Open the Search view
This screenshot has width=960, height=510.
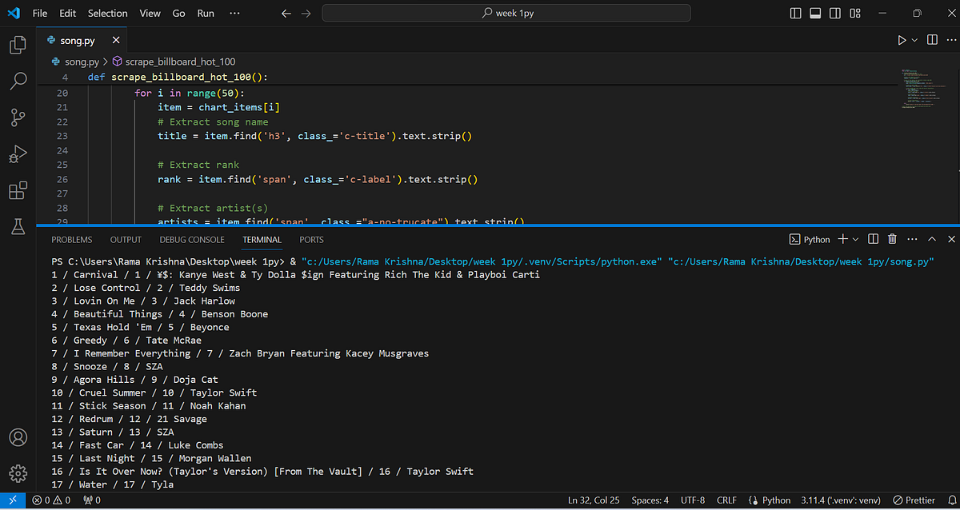coord(17,80)
